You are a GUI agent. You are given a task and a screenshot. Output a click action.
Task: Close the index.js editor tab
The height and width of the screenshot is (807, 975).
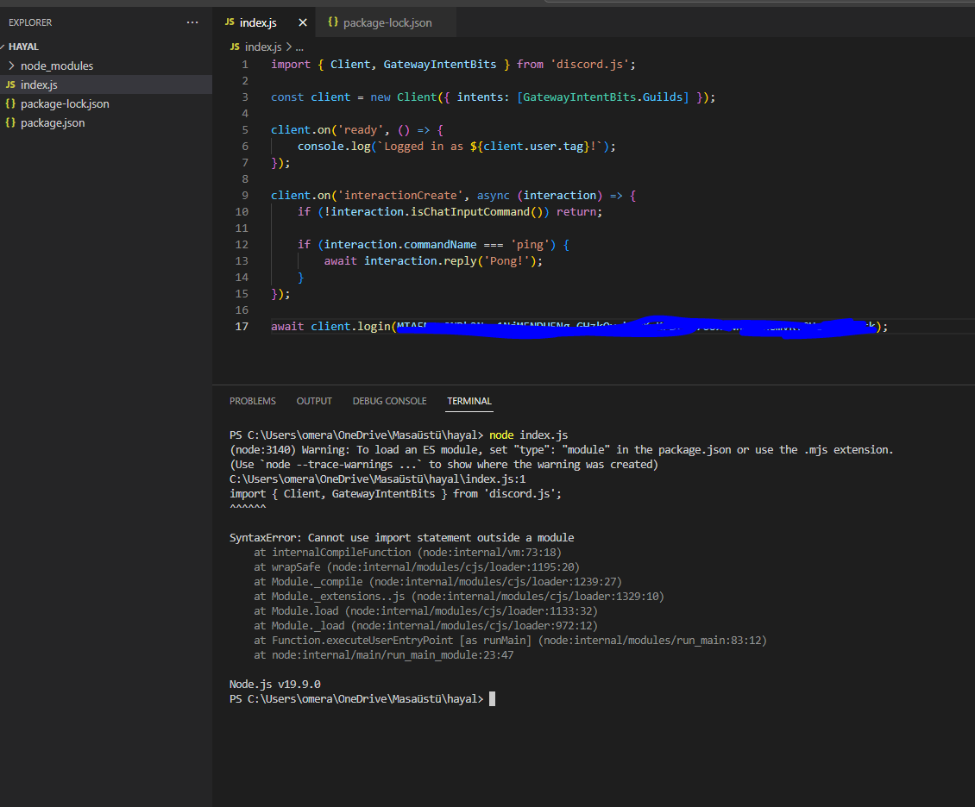302,23
